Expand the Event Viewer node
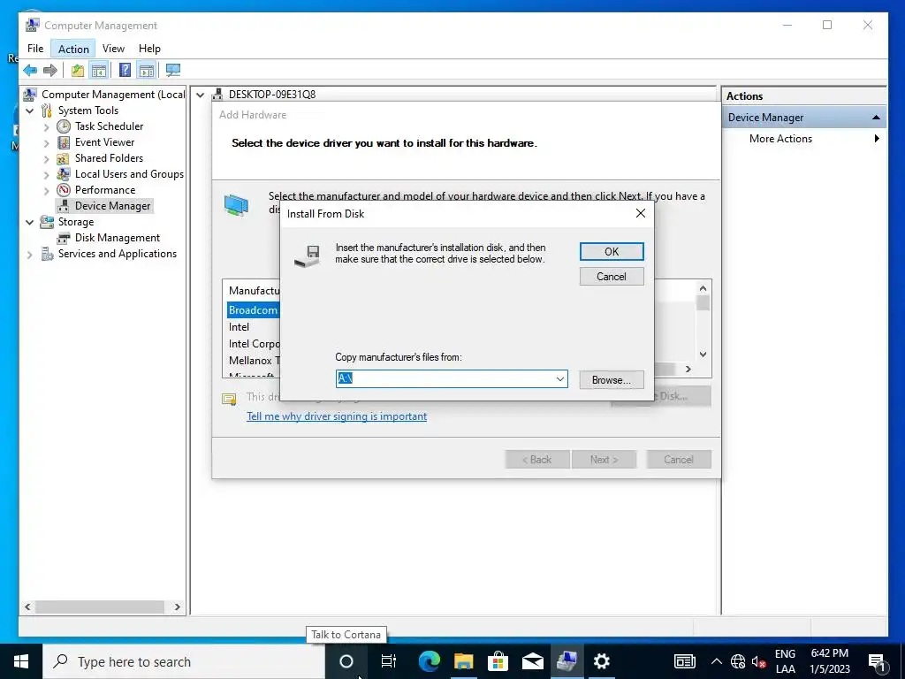Image resolution: width=905 pixels, height=679 pixels. point(46,142)
